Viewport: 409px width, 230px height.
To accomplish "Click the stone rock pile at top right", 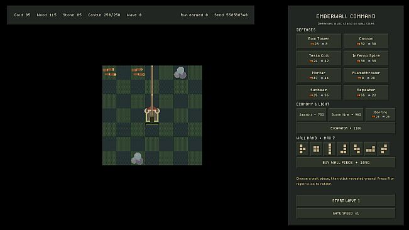I will pos(180,73).
